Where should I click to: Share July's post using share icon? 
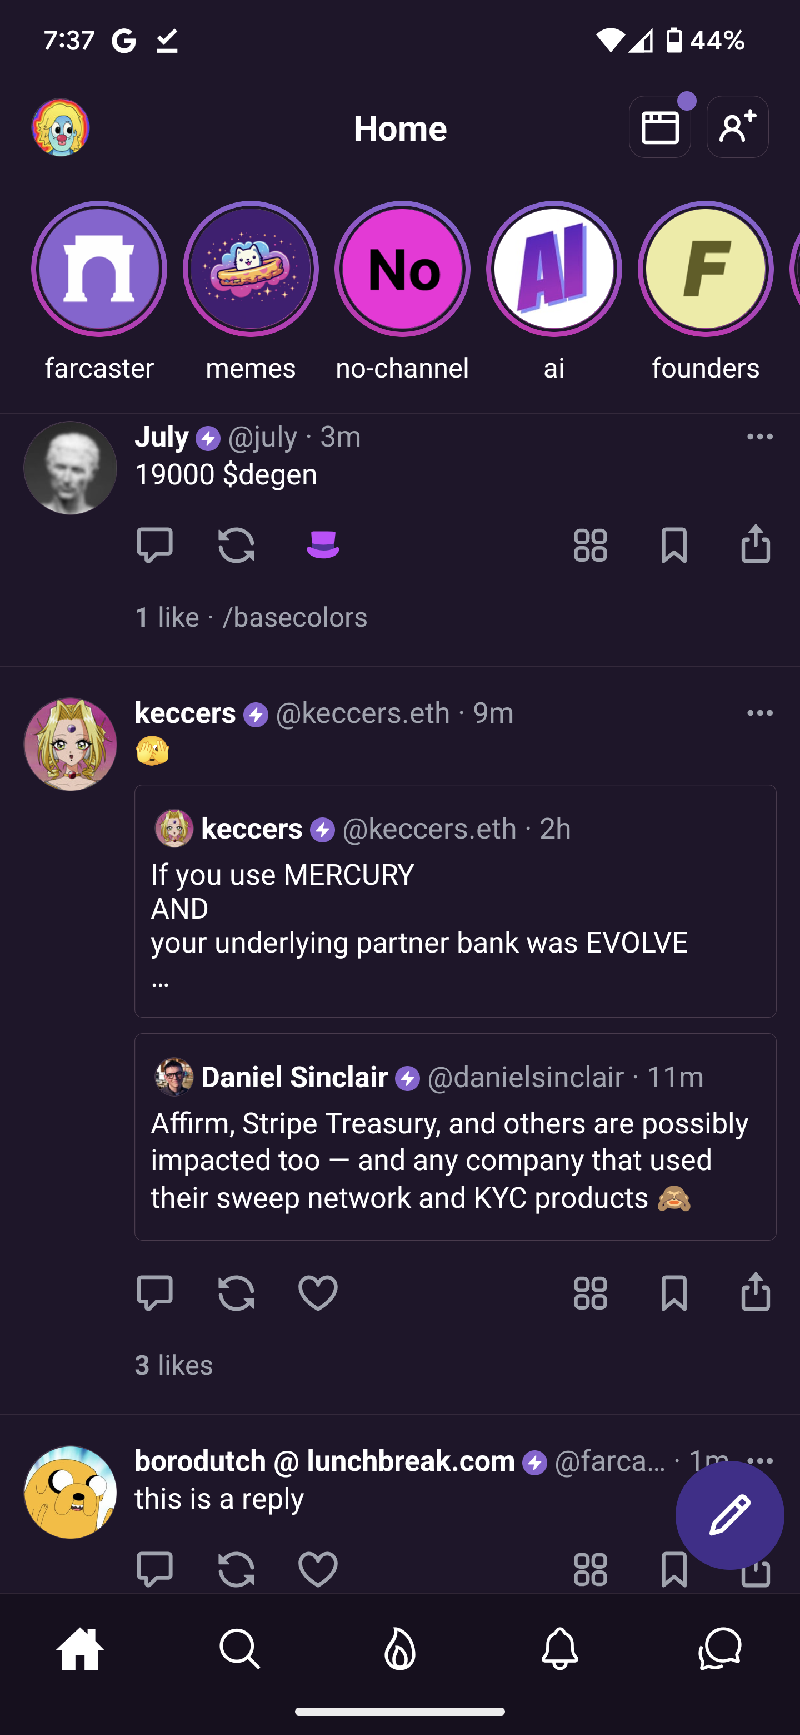(755, 544)
